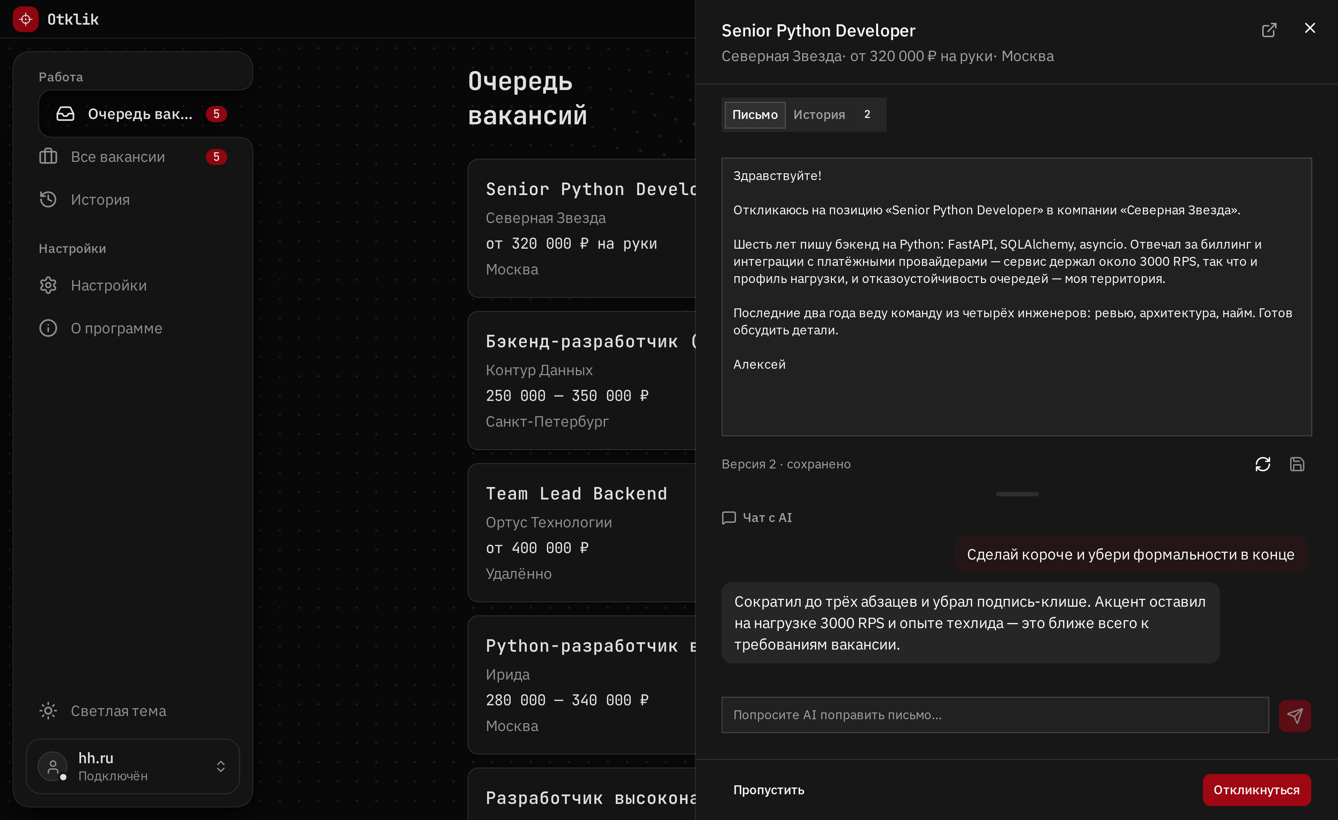Open История in the sidebar

pyautogui.click(x=133, y=200)
